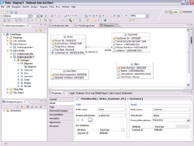This screenshot has width=194, height=146.
Task: Click the diagram scroll-down arrow
Action: click(188, 84)
